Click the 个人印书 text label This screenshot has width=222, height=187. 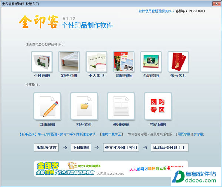pyautogui.click(x=97, y=76)
